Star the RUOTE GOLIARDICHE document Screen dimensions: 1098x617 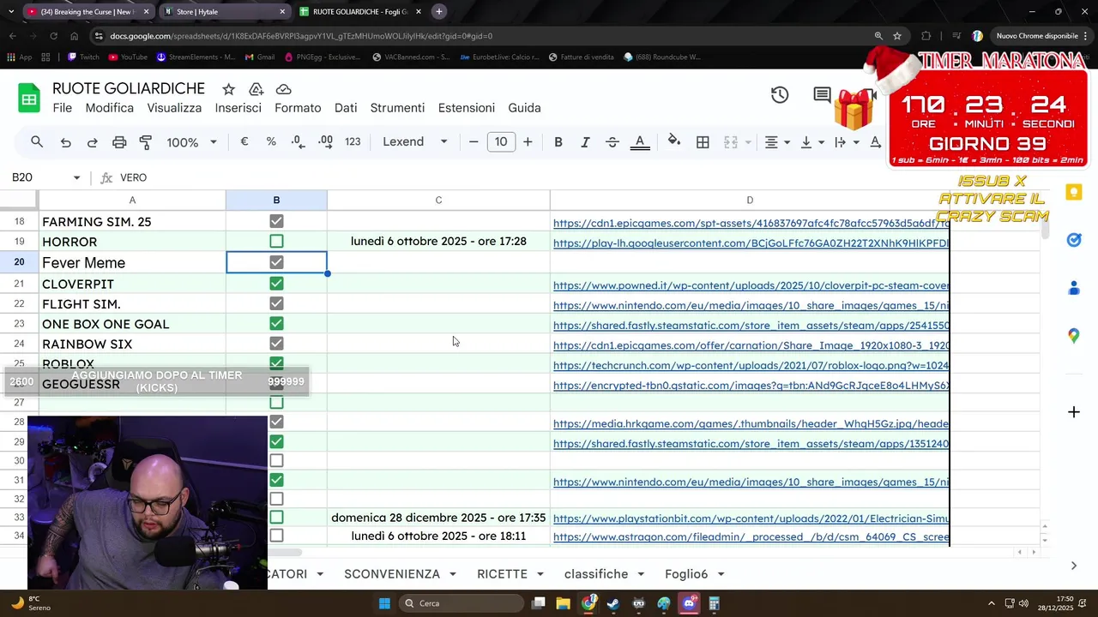228,89
